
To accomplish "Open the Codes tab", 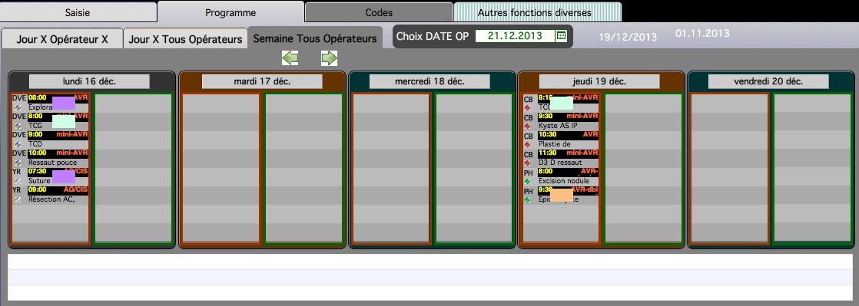I will click(379, 12).
